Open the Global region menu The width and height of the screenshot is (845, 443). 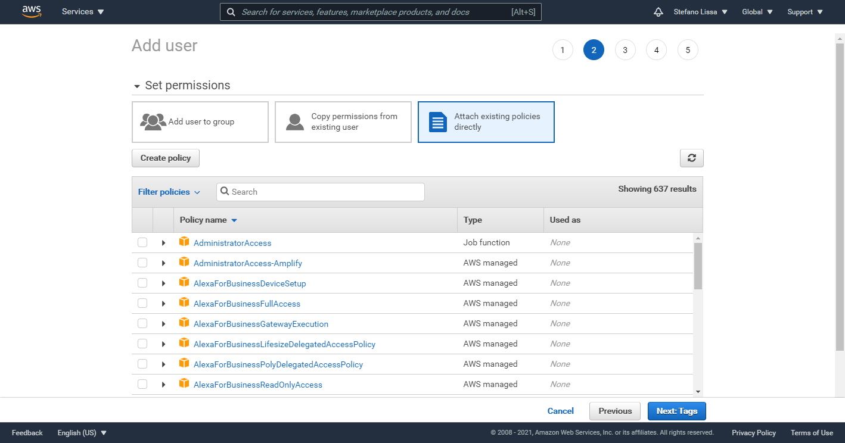point(757,12)
